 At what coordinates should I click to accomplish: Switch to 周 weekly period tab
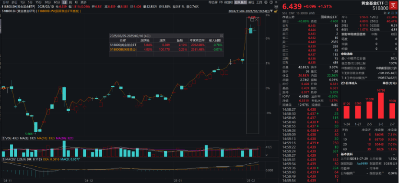(x=70, y=2)
